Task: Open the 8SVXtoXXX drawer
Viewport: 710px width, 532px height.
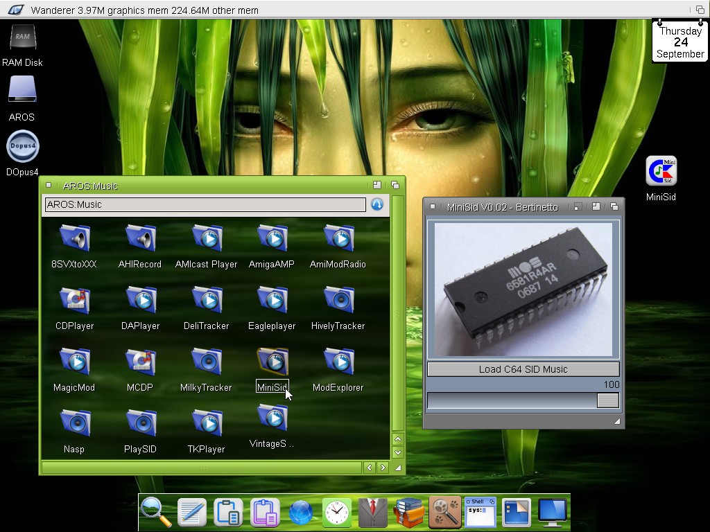Action: click(x=74, y=238)
